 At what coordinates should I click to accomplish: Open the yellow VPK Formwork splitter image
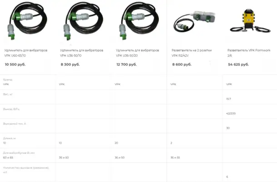(x=250, y=21)
